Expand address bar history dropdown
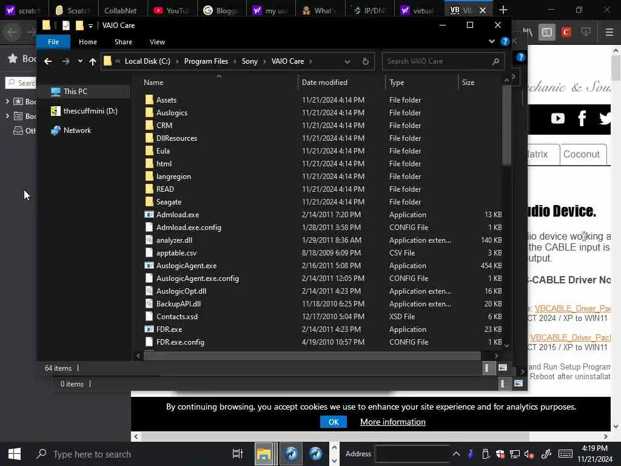Viewport: 621px width, 466px height. coord(347,61)
